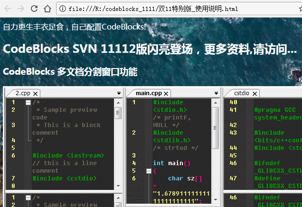The height and width of the screenshot is (207, 302).
Task: View site information icon in address bar
Action: click(62, 9)
